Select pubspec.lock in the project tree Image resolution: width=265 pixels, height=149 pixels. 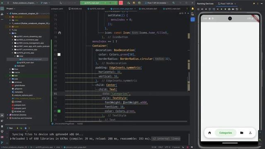coord(20,105)
